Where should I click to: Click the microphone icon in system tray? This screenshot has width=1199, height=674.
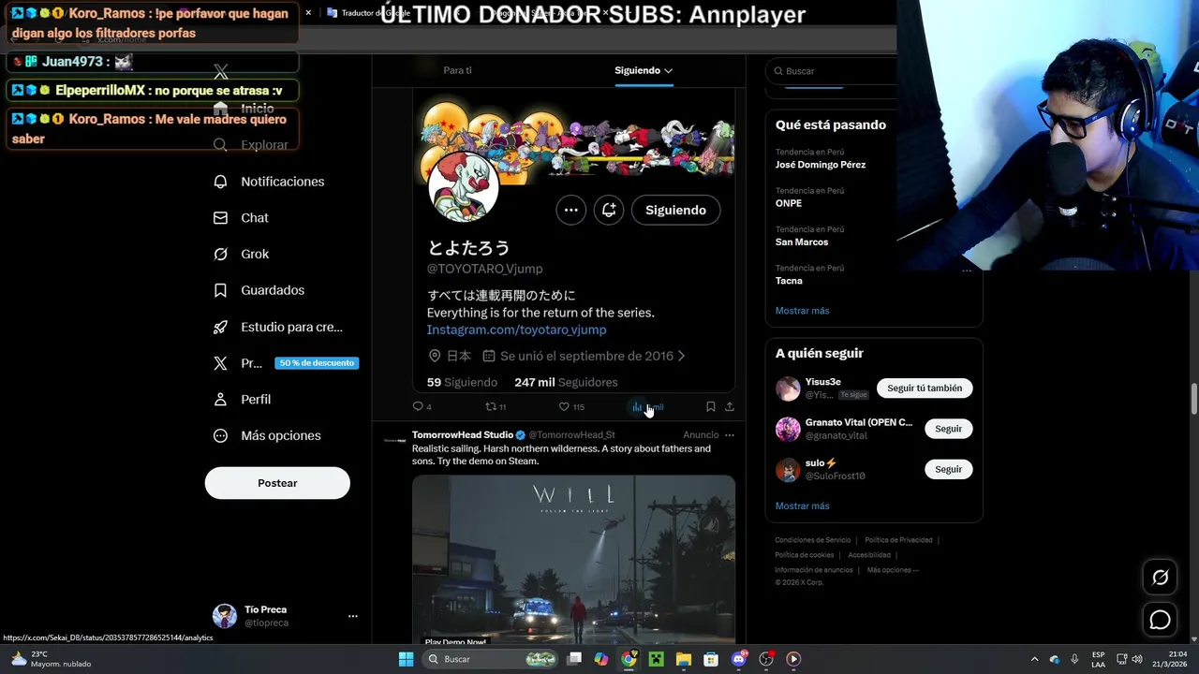[x=1074, y=659]
